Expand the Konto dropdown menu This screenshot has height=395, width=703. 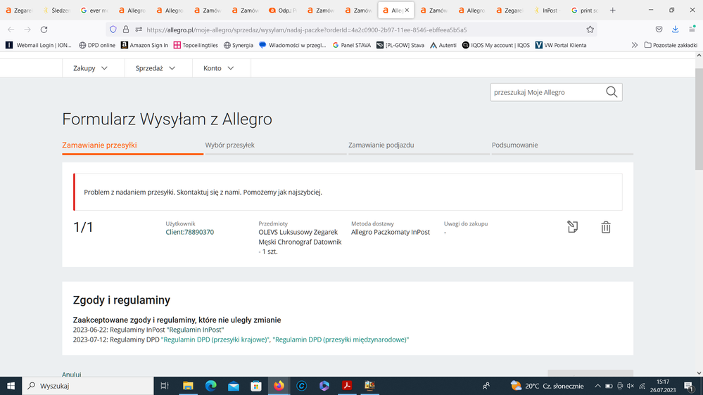coord(218,68)
